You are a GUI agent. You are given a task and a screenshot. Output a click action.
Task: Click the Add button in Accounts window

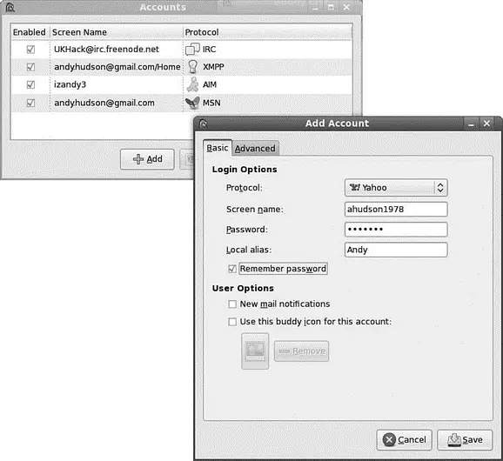click(147, 159)
